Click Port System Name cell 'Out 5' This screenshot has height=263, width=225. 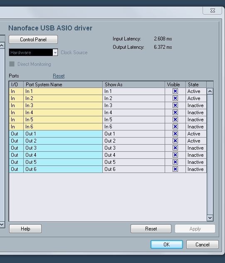pos(63,162)
